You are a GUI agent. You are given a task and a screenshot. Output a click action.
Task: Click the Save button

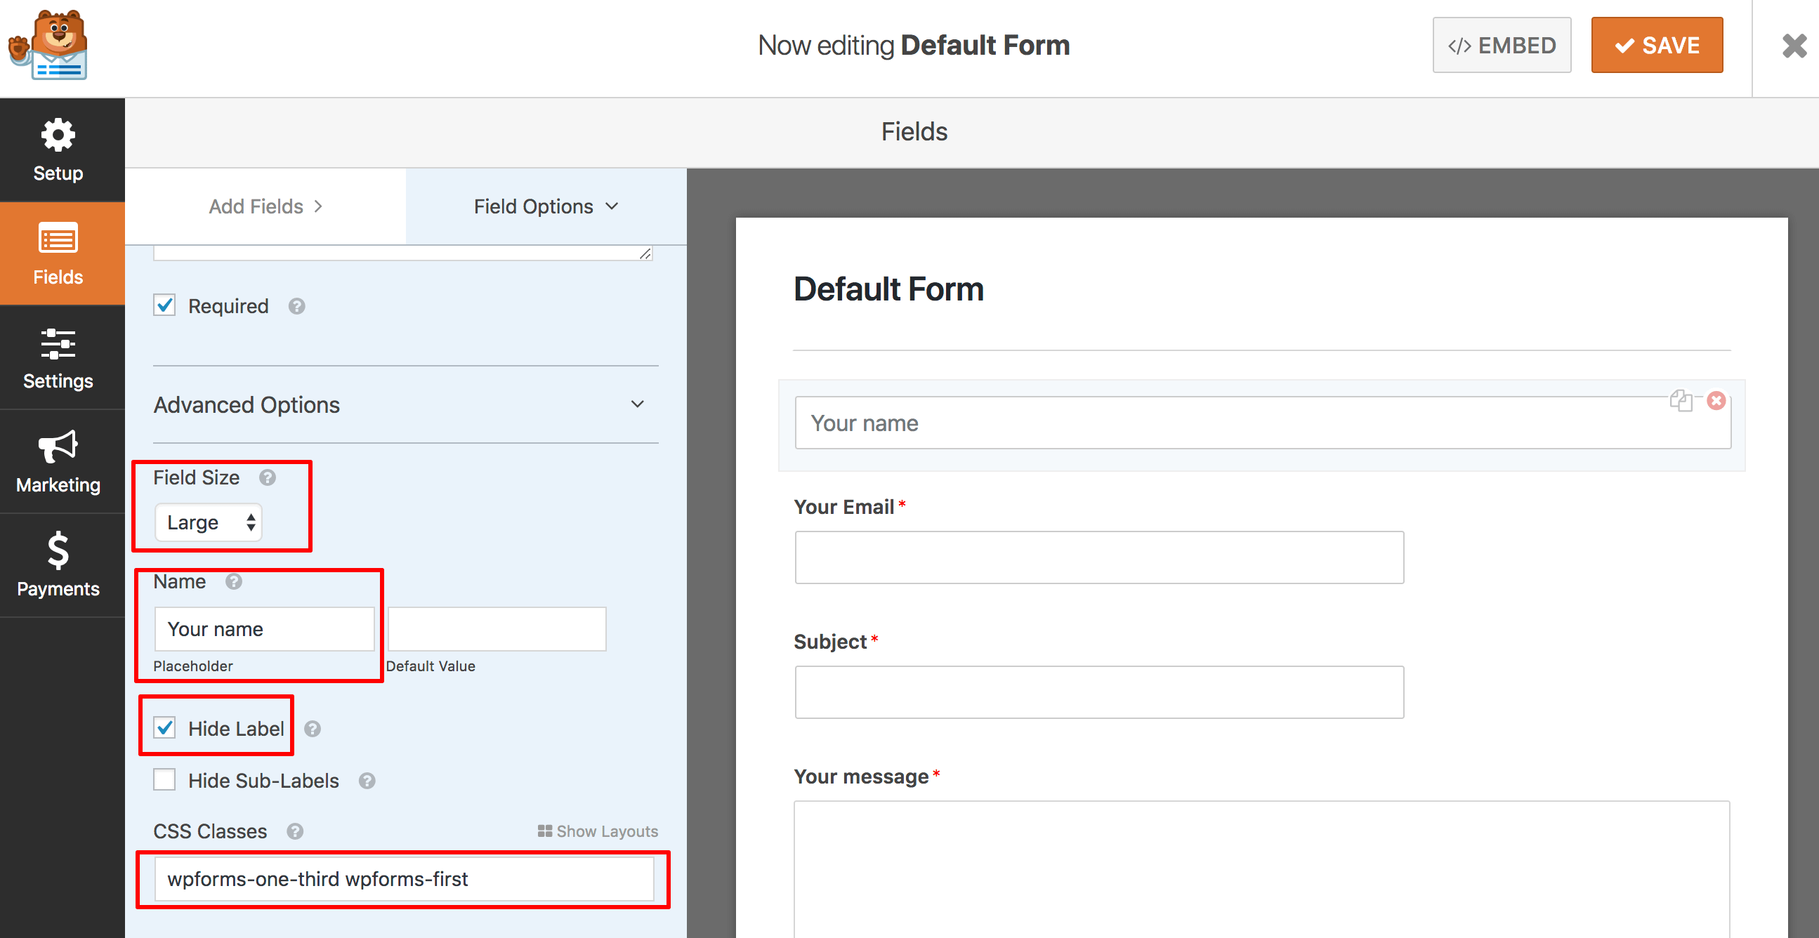[x=1656, y=45]
